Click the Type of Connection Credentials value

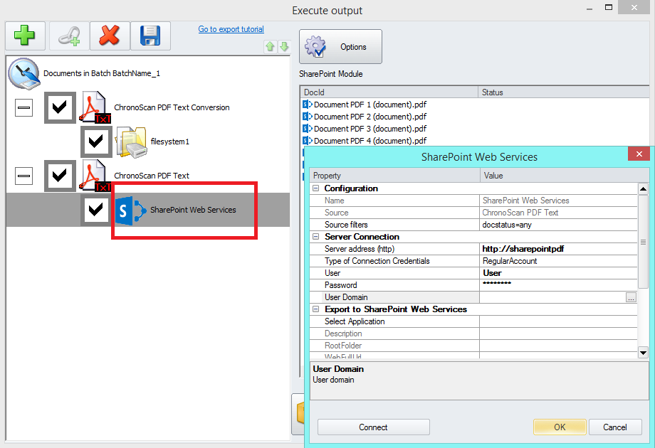point(558,261)
